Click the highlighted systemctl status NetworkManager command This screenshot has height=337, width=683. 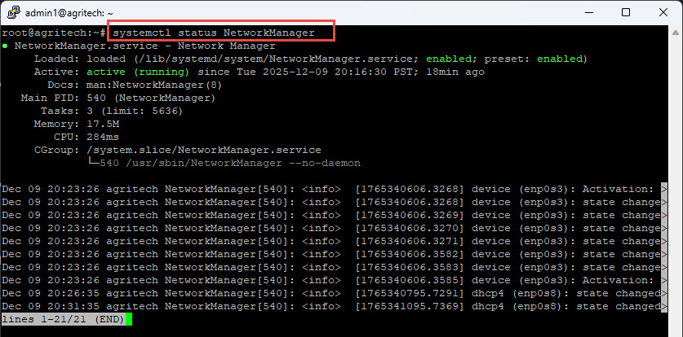click(221, 33)
